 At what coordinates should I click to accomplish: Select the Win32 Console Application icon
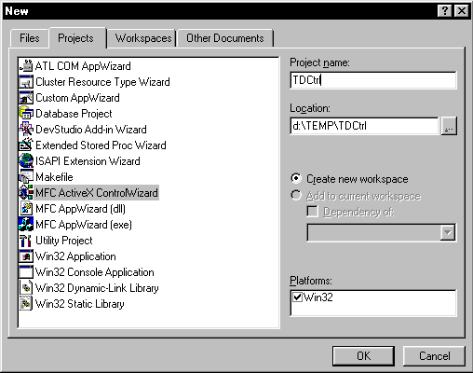coord(26,271)
